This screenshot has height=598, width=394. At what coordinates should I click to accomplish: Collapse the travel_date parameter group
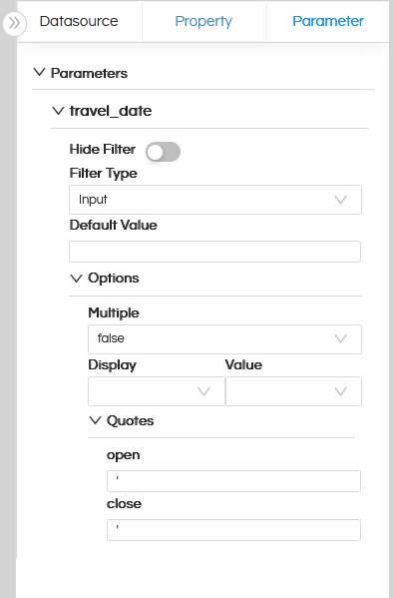[x=58, y=111]
